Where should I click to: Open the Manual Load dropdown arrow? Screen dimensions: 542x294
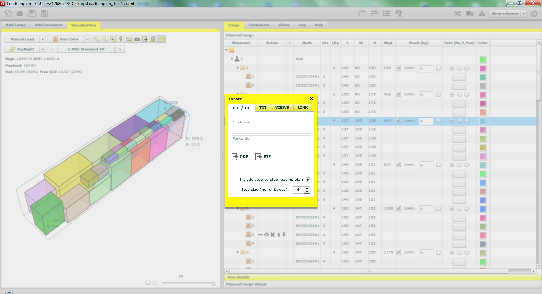43,39
